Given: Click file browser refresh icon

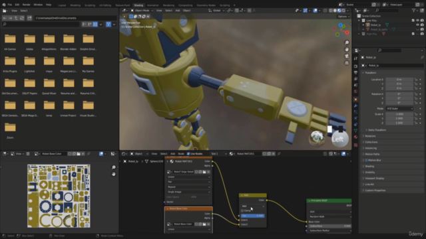Looking at the screenshot, I should pyautogui.click(x=22, y=18).
